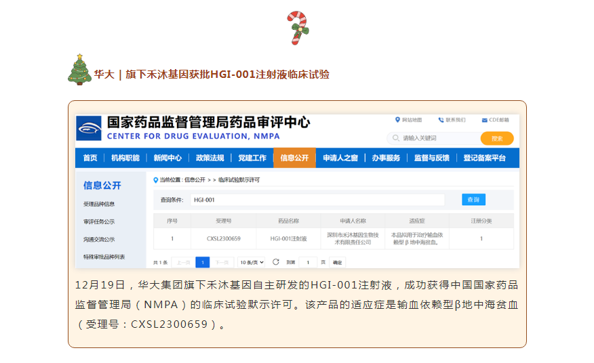Click the CDE logo emblem
Screen dimensions: 594x363
tap(89, 128)
